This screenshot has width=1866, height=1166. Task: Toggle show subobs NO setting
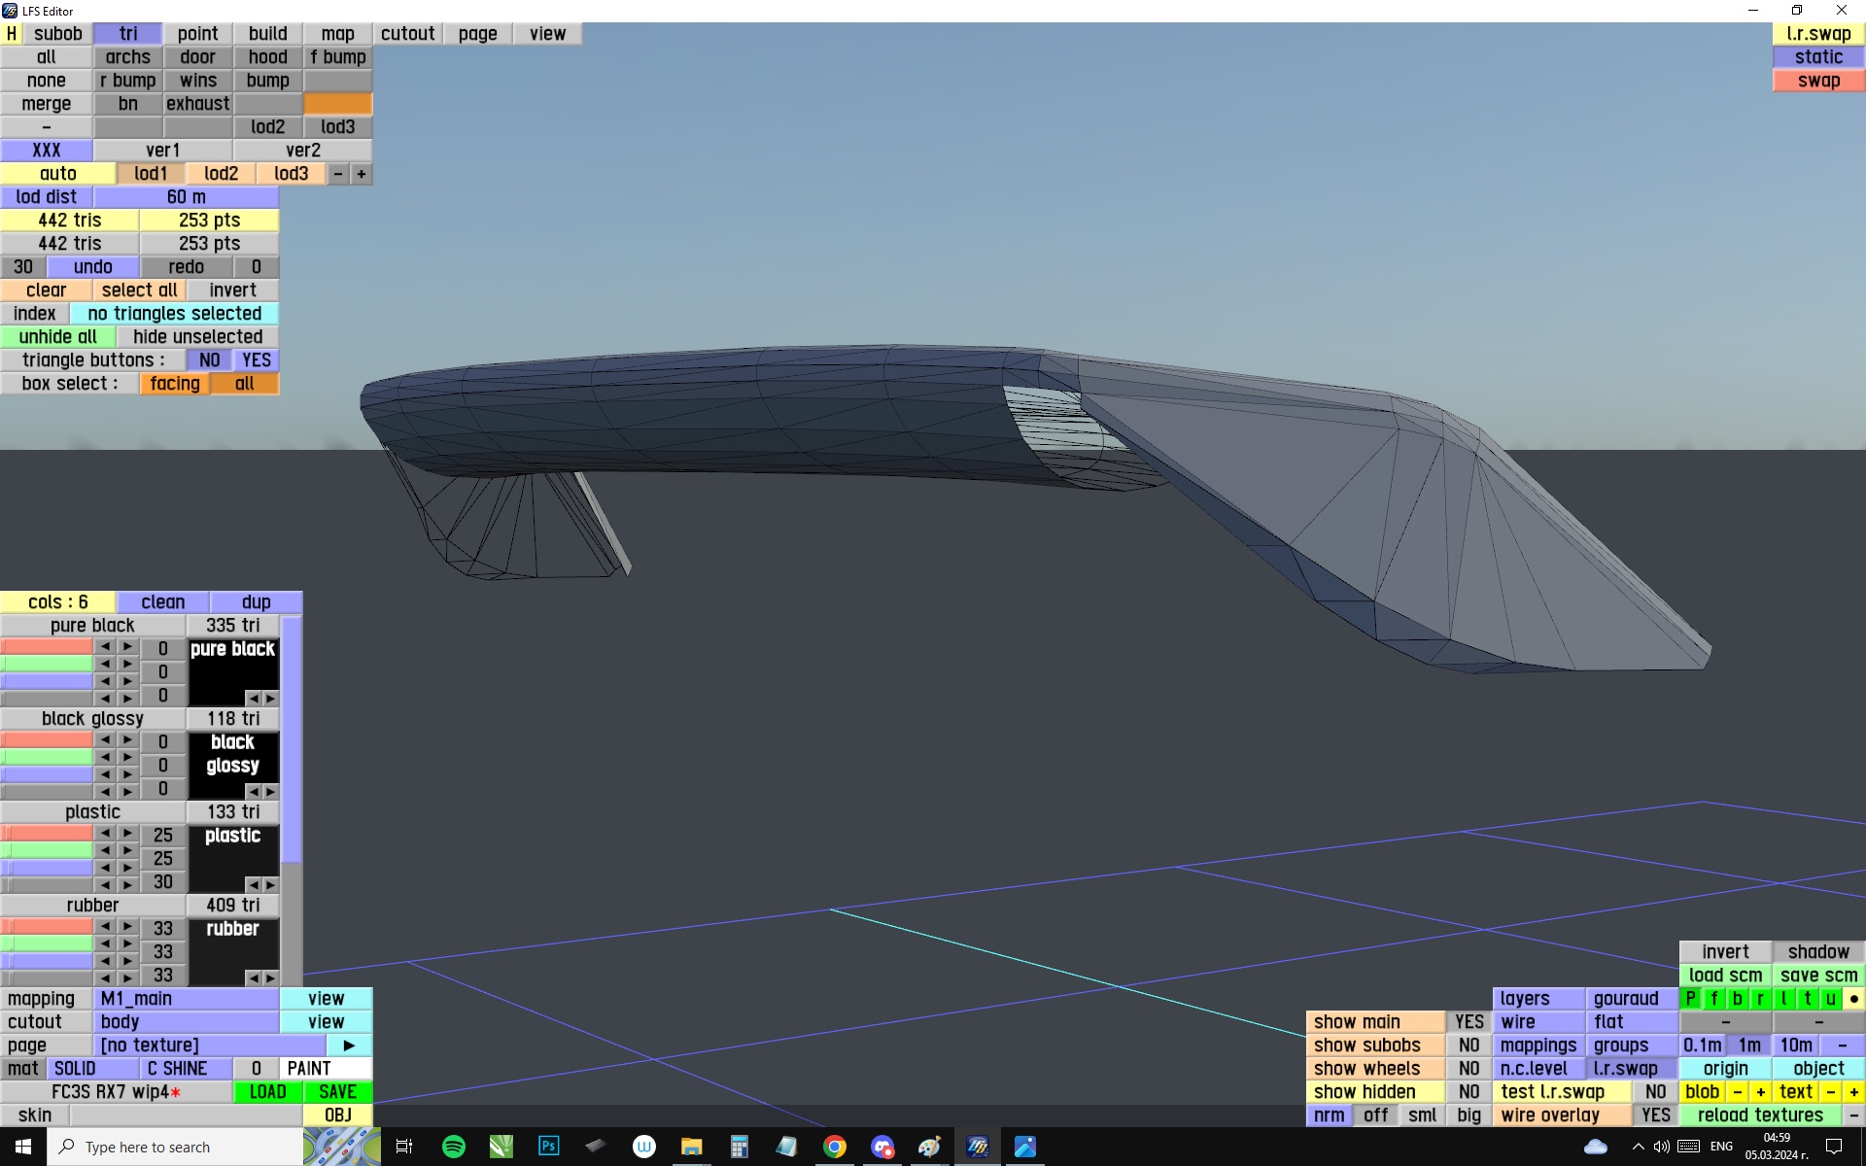[1469, 1046]
